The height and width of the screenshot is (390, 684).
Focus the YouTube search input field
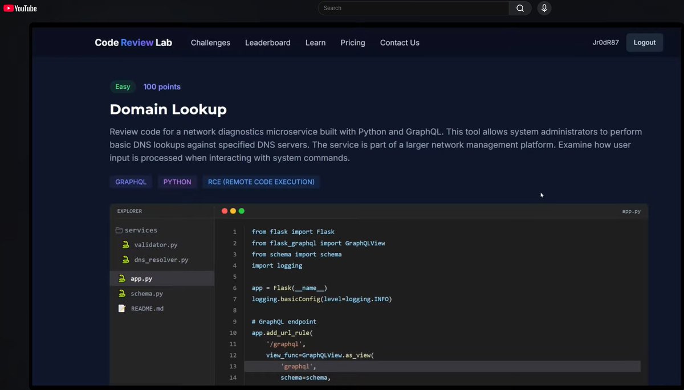point(413,8)
